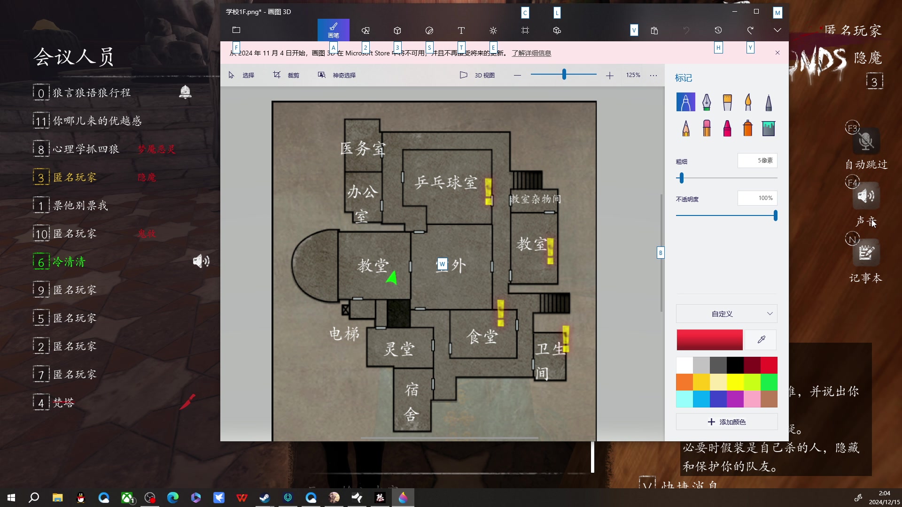Viewport: 902px width, 507px height.
Task: Toggle the F3 microphone 自动跳过 icon in game
Action: tap(866, 141)
